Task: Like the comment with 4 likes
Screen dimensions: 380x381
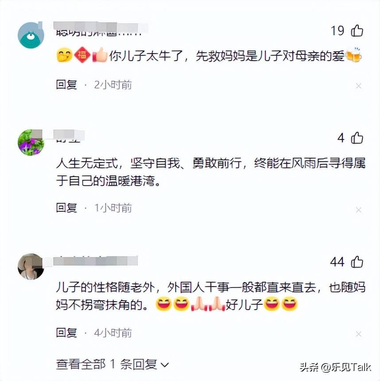Action: 357,138
